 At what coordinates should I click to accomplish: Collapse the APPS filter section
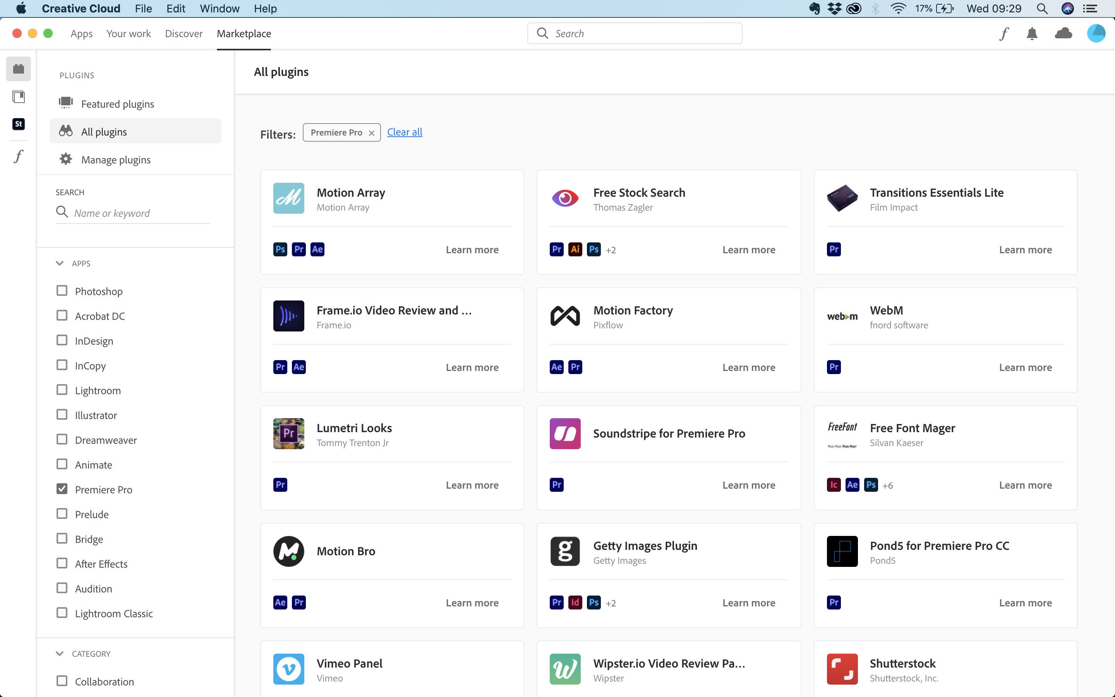coord(60,263)
